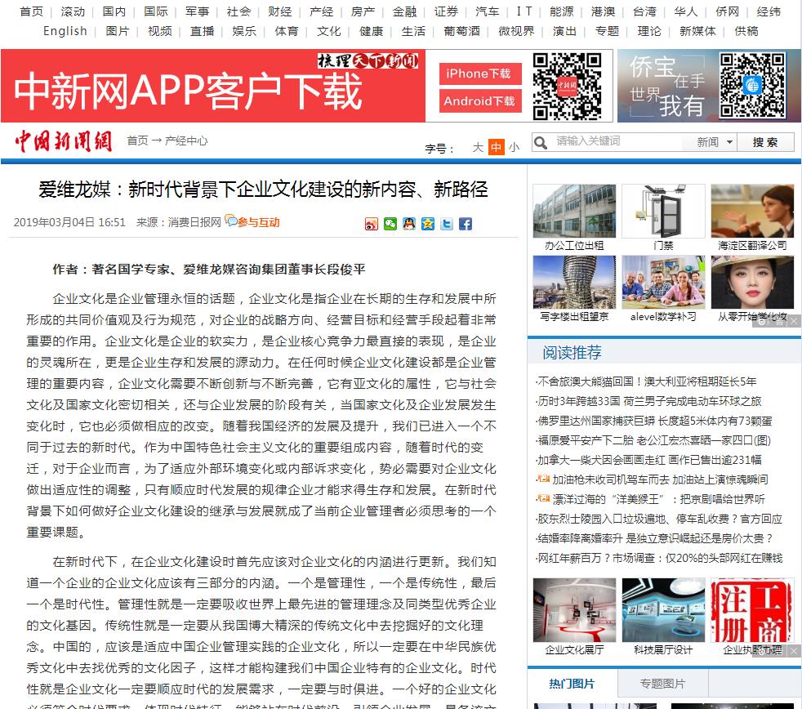Share article on Twitter
This screenshot has width=802, height=709.
pos(447,224)
